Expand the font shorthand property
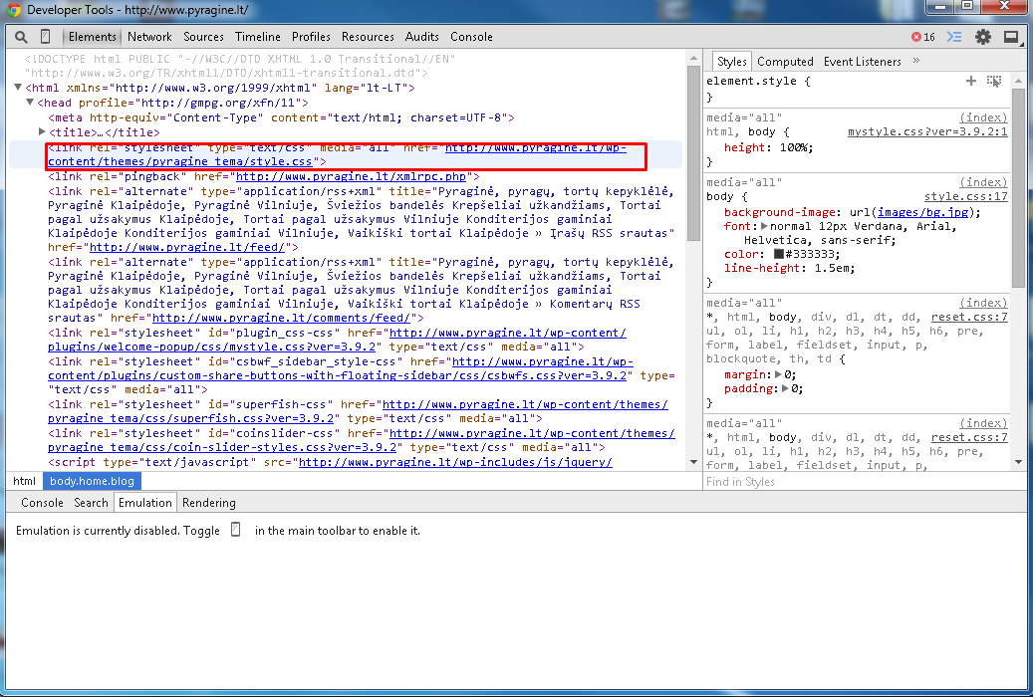 tap(764, 226)
